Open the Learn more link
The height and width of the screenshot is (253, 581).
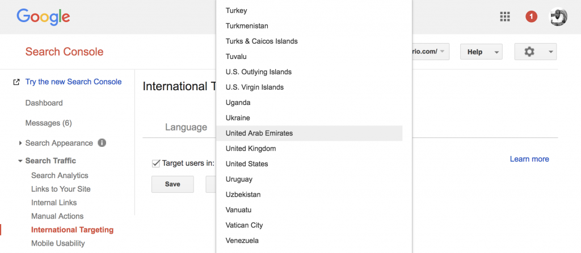pos(529,159)
